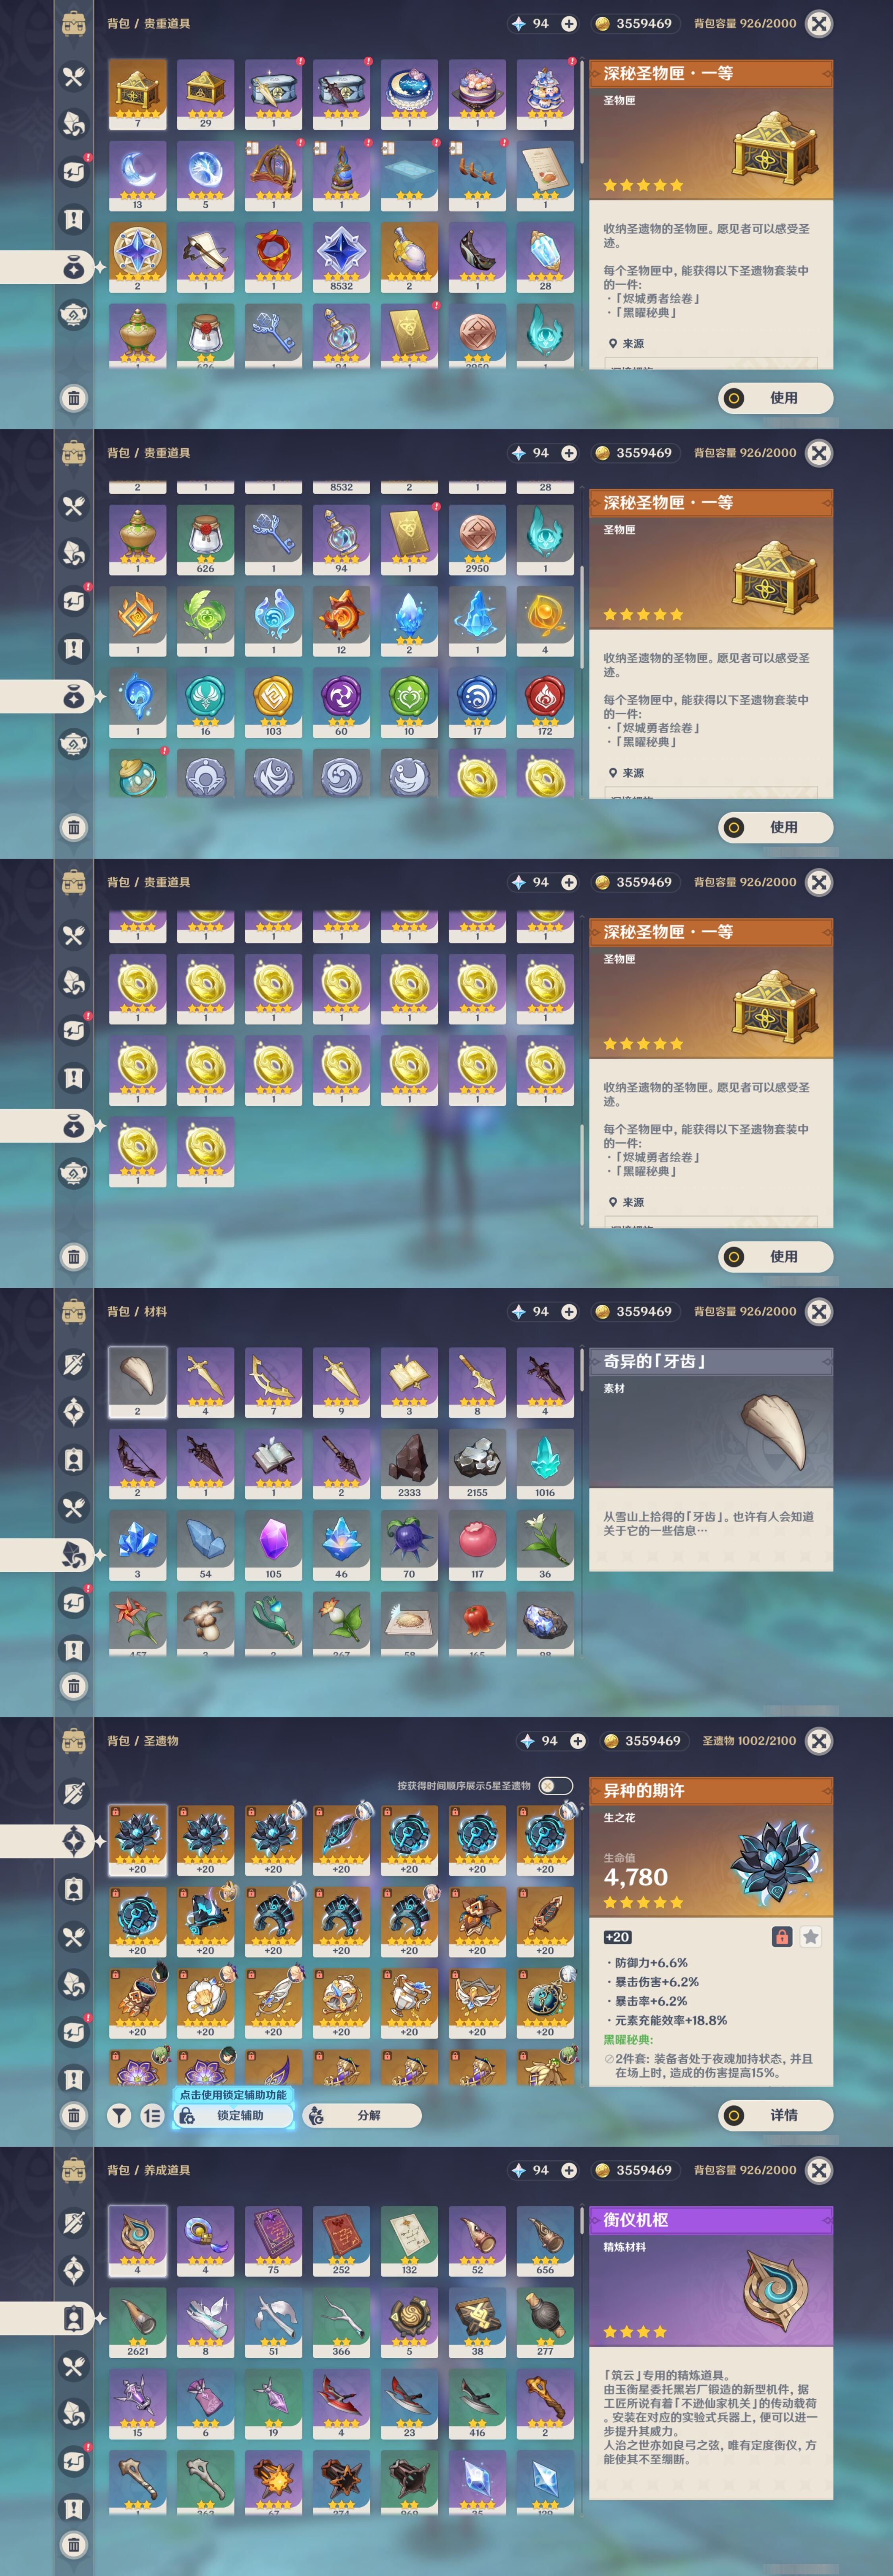Open the quest items tab in 材料 sidebar

pos(74,1650)
